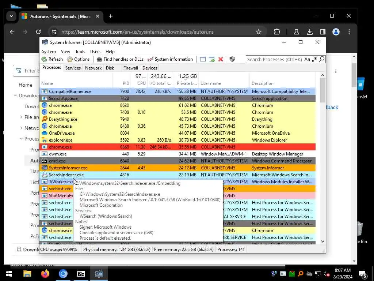
Task: Go back in Chrome browser
Action: tap(12, 32)
